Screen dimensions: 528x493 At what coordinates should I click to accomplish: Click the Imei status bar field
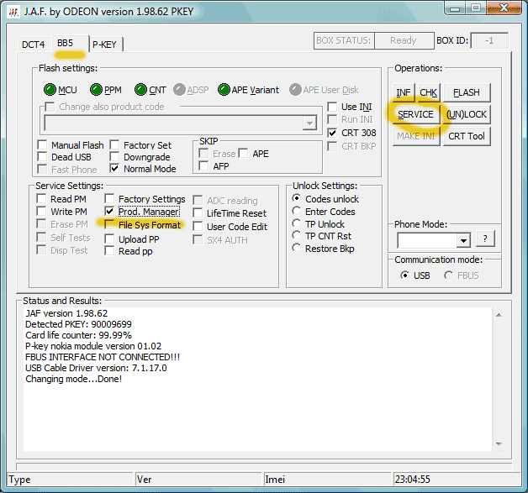(328, 480)
